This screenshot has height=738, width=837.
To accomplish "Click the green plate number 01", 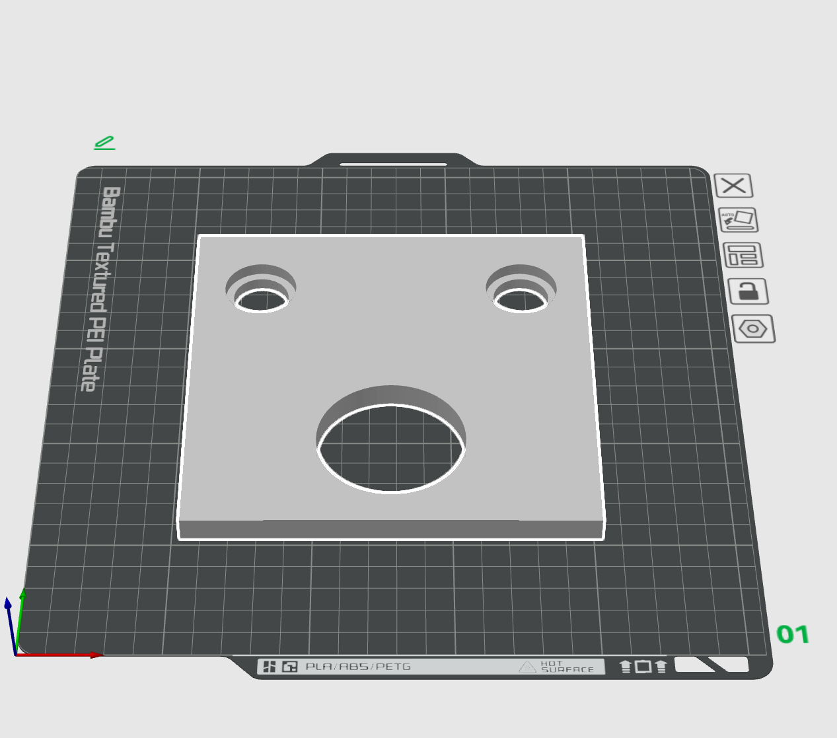I will tap(793, 635).
